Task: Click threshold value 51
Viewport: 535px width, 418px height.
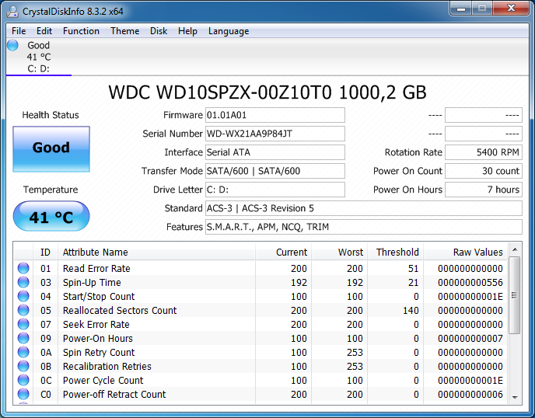Action: click(413, 268)
